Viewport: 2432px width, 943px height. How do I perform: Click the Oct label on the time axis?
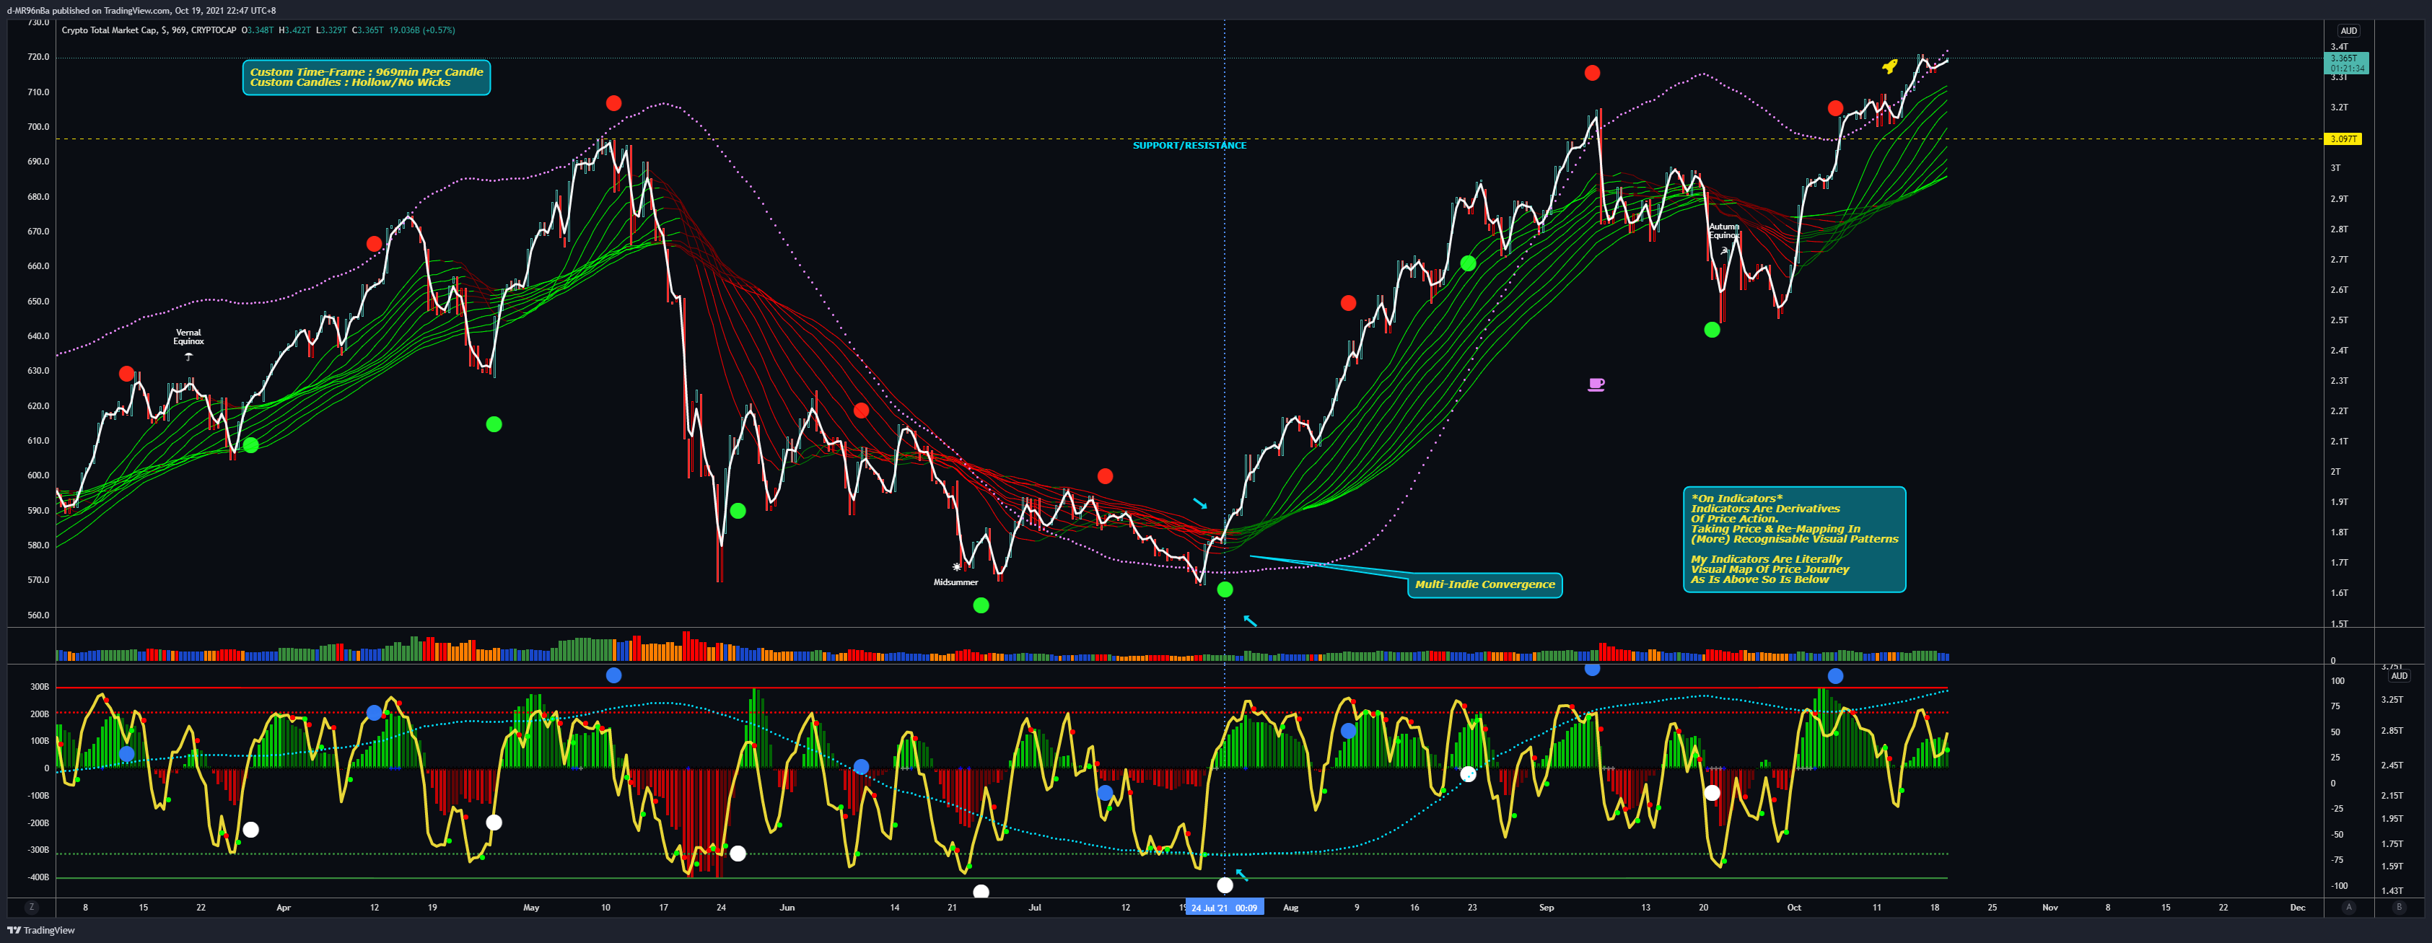(1794, 908)
